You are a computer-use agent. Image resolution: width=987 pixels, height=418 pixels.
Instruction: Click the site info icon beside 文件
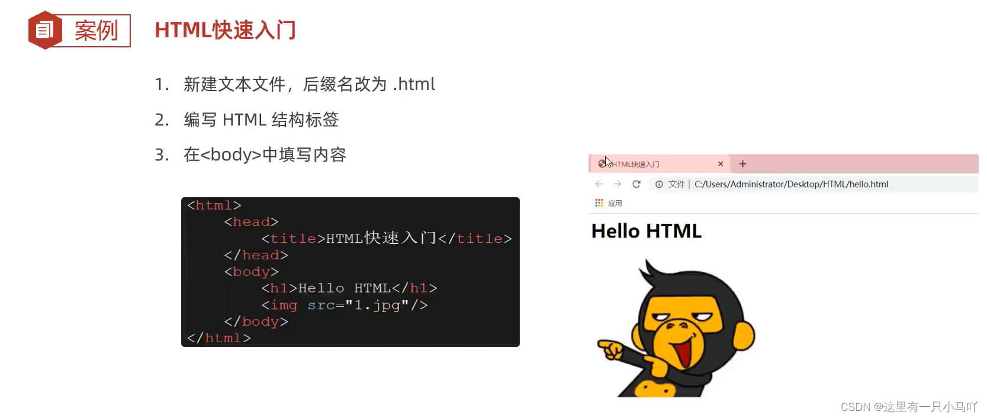pos(659,184)
